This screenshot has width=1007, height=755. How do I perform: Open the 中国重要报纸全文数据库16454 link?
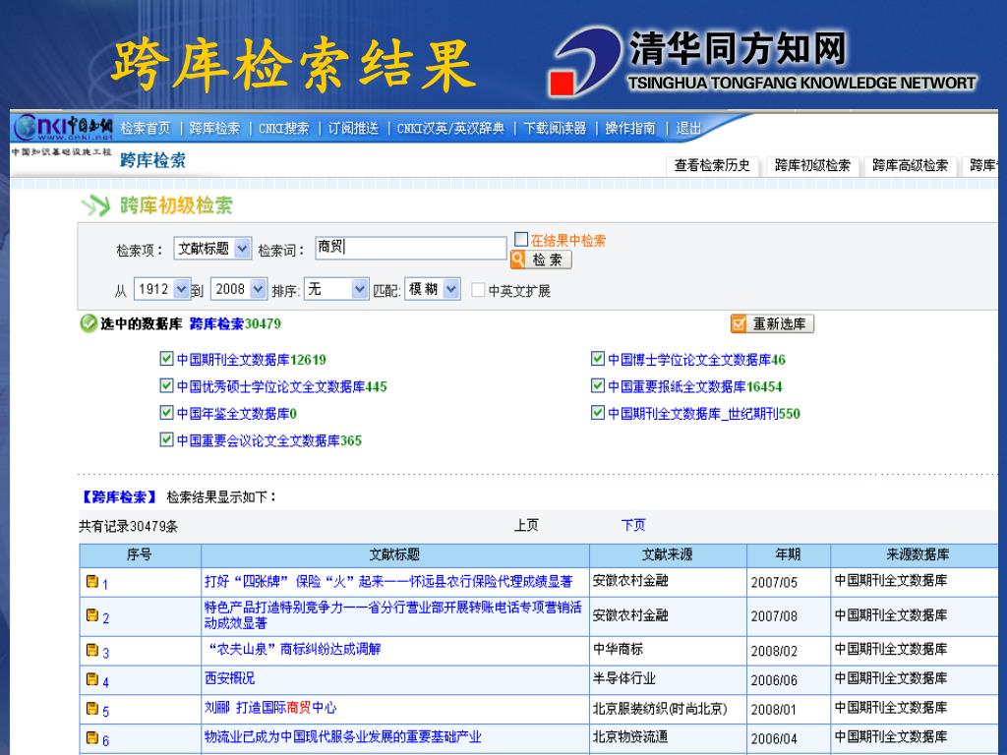695,386
